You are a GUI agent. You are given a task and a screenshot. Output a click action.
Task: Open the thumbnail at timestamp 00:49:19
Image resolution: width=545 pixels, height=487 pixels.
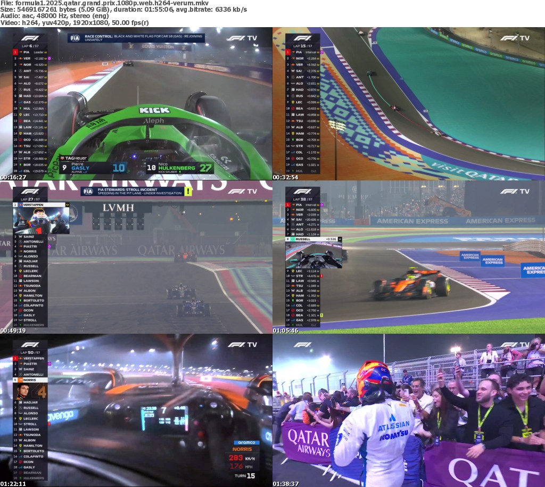point(136,257)
